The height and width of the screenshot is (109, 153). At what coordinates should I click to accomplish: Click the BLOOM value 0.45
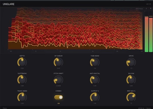point(131,86)
